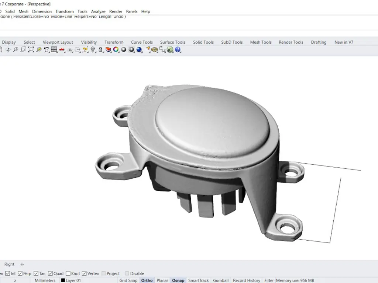Click the red car icon
The image size is (378, 283).
coord(62,50)
